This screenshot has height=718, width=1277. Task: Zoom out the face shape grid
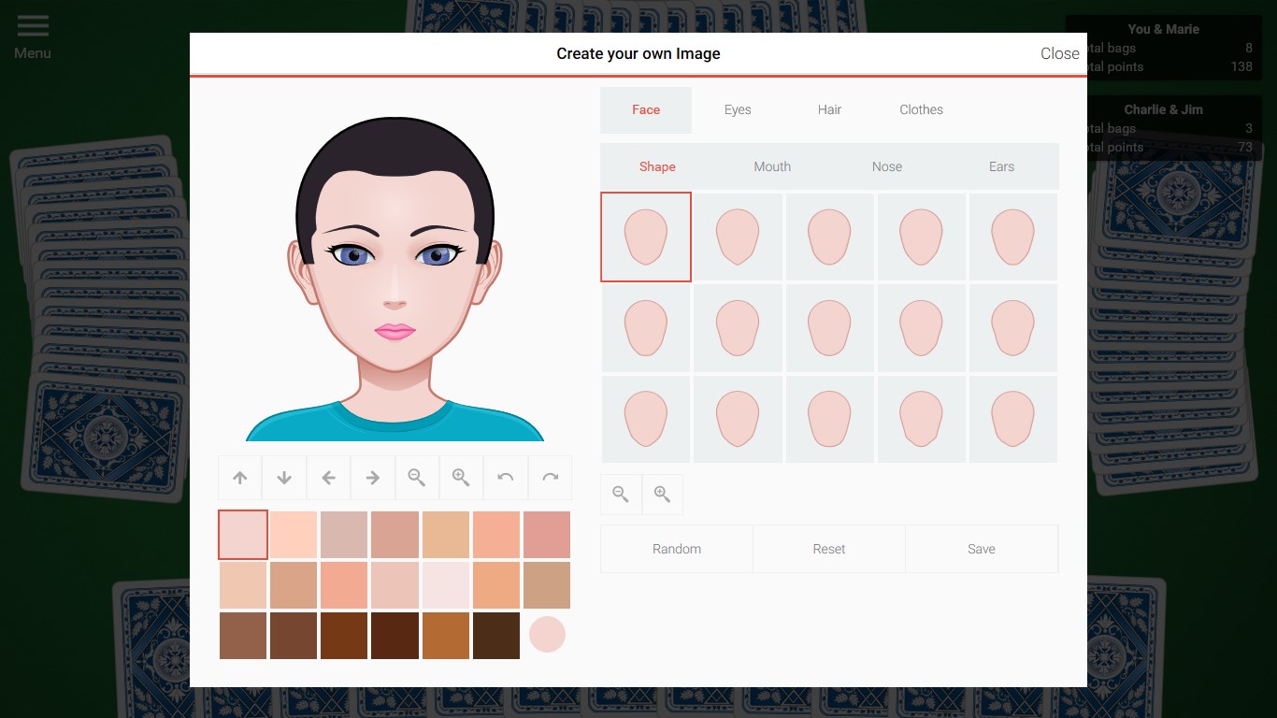[621, 495]
